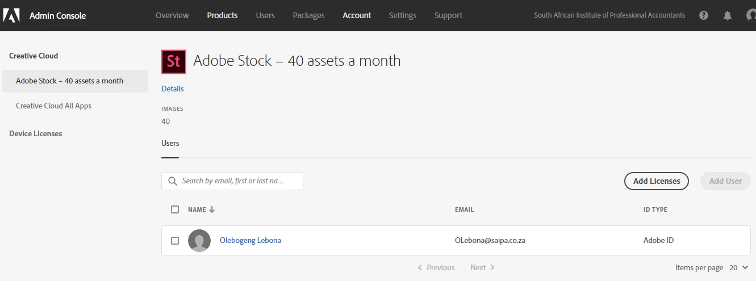This screenshot has height=281, width=756.
Task: Click the ID TYPE column header
Action: coord(655,209)
